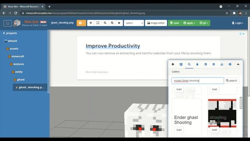Screen dimensions: 250x141
Task: Click the zoom in magnifier icon
Action: tap(112, 23)
